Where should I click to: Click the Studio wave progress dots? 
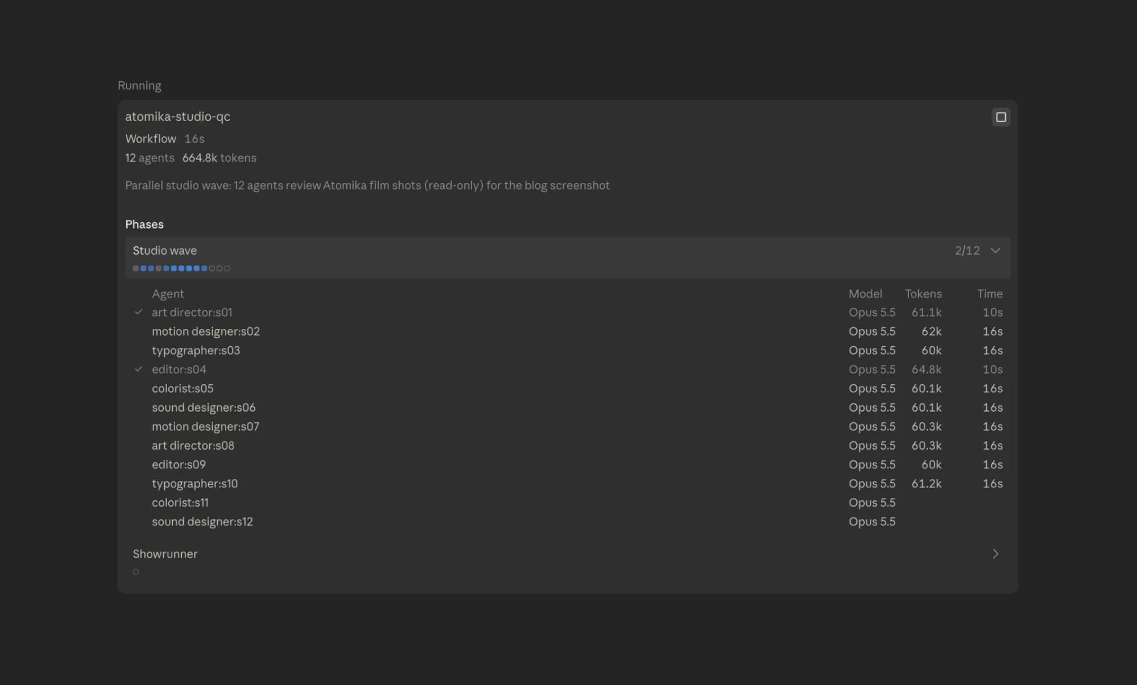(181, 268)
